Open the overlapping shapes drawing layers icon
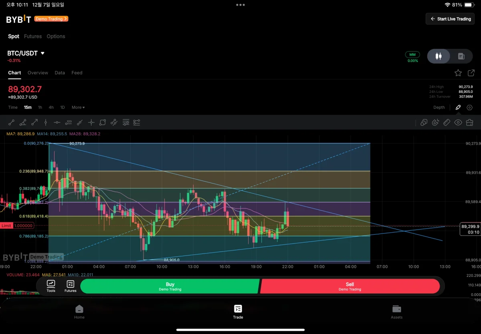This screenshot has height=334, width=481. 424,123
